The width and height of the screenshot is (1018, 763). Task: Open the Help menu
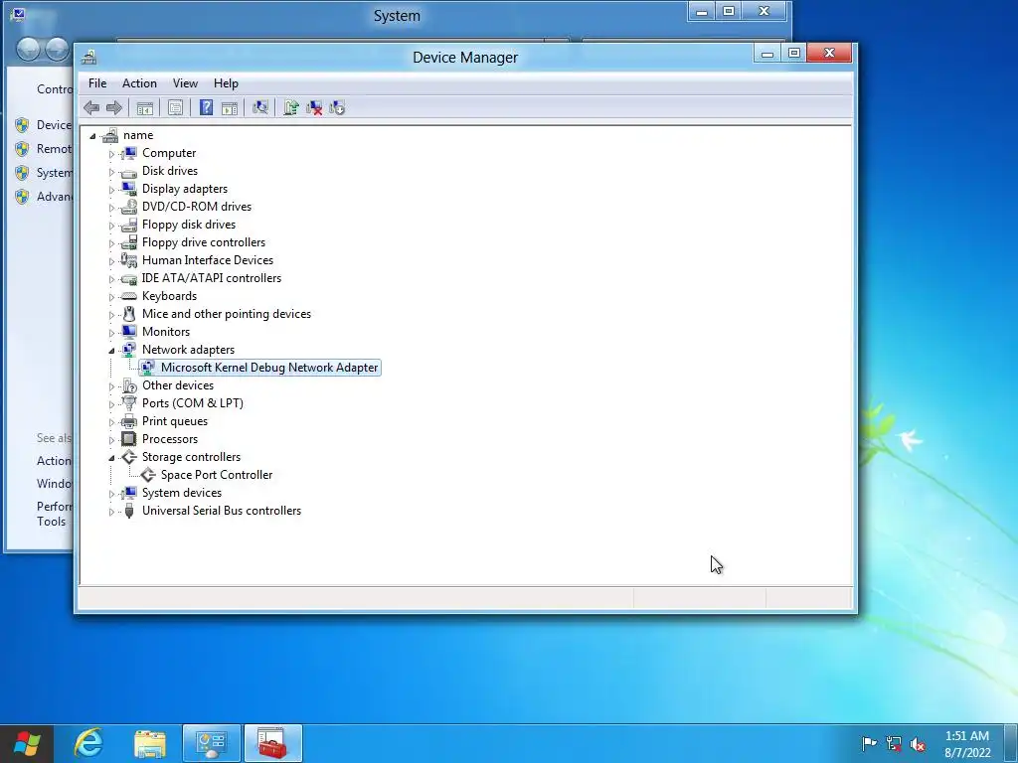click(x=226, y=83)
